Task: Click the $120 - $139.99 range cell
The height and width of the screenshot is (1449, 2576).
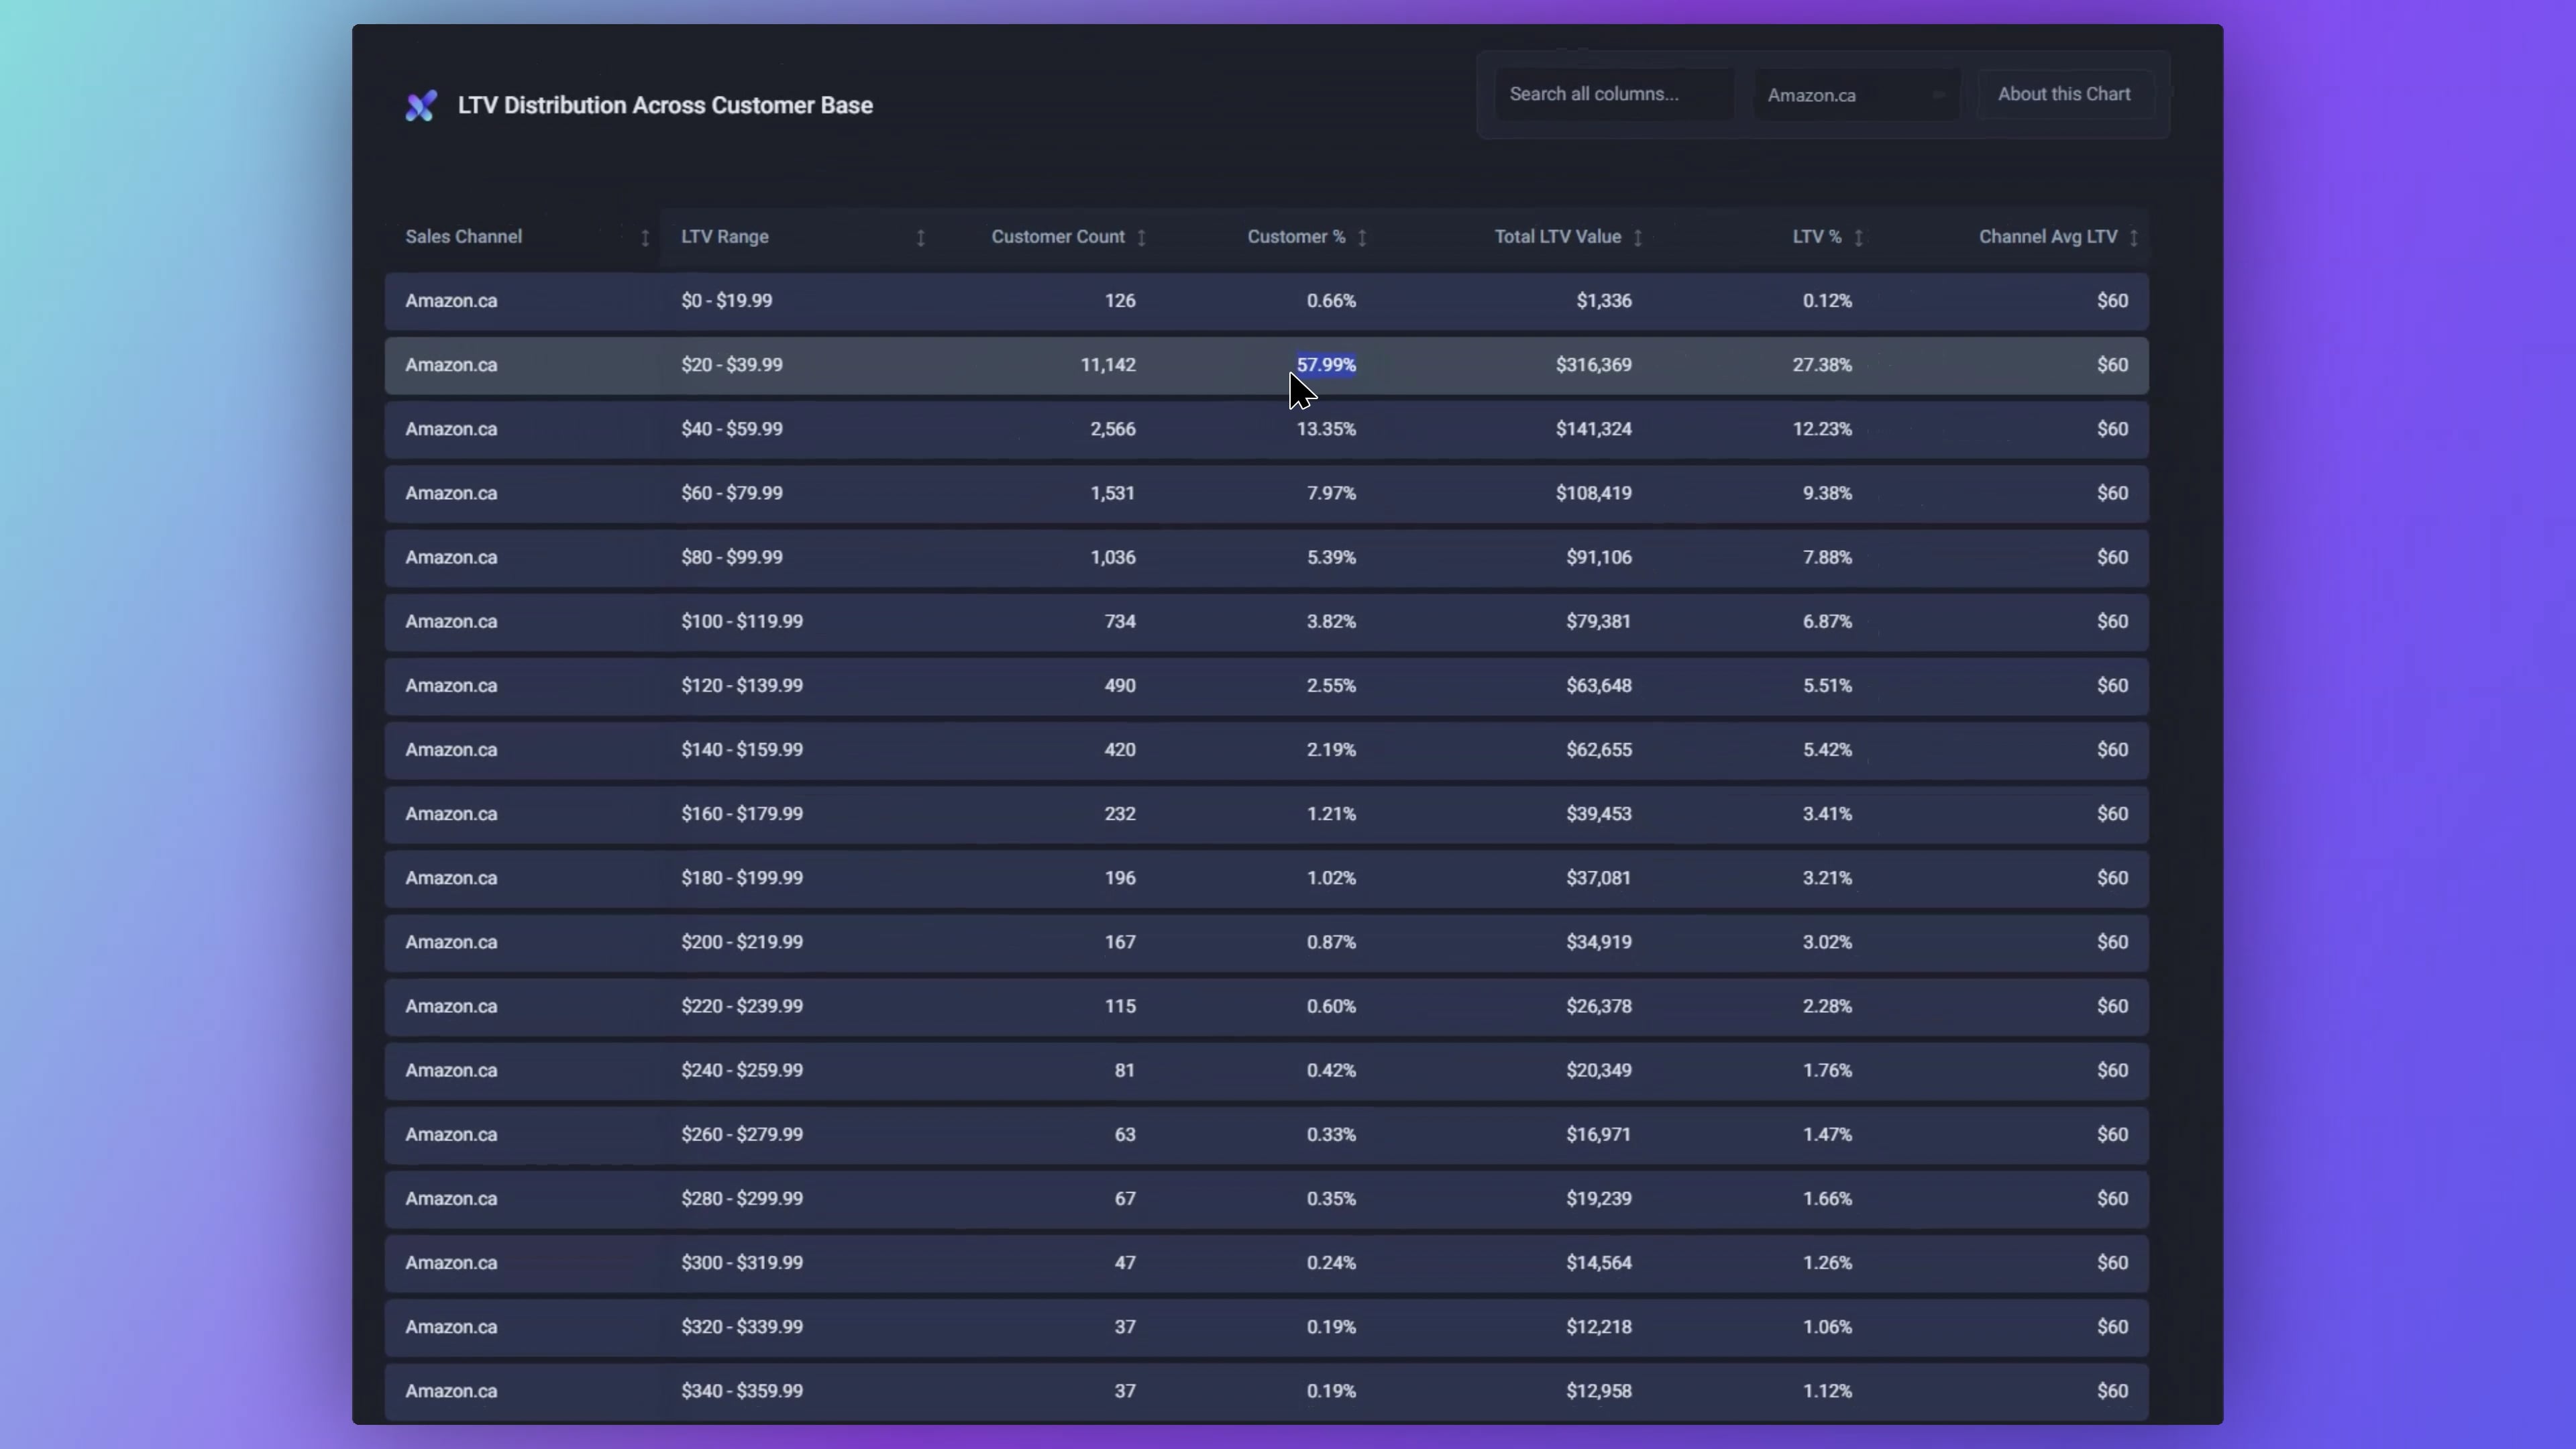Action: point(742,685)
